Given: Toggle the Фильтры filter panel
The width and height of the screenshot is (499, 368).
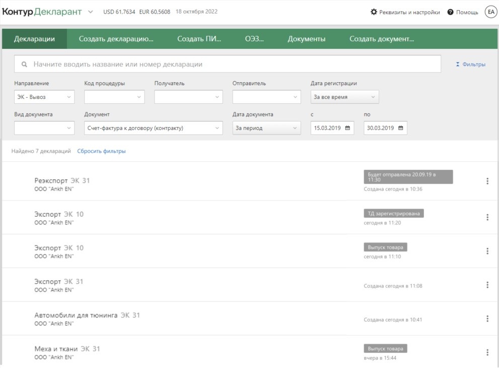Looking at the screenshot, I should point(471,65).
